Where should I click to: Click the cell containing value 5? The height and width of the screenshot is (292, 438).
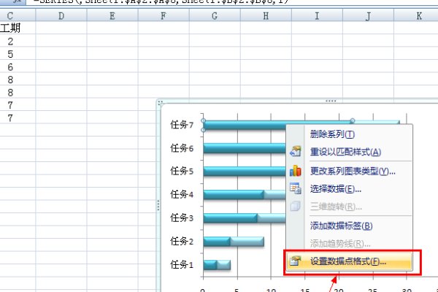pyautogui.click(x=18, y=54)
